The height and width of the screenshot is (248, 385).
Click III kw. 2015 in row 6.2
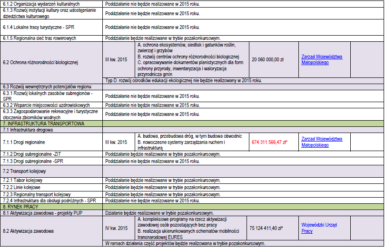[116, 59]
